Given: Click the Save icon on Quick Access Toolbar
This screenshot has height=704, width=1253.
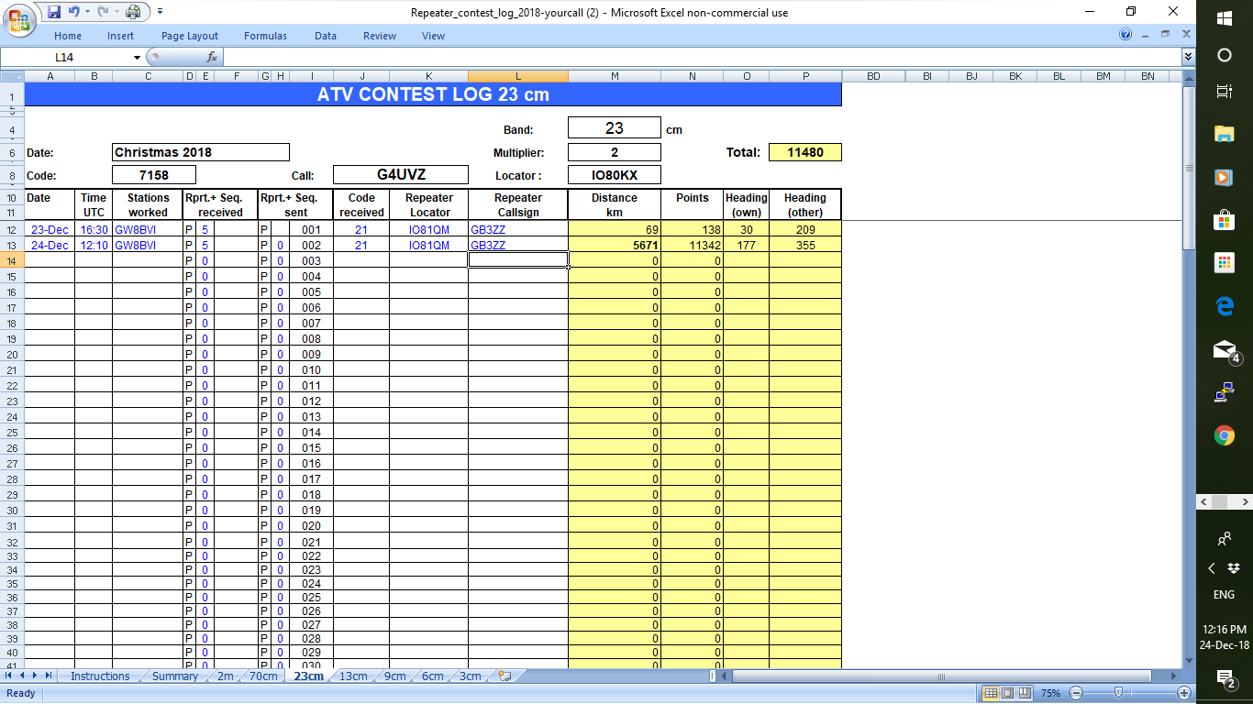Looking at the screenshot, I should point(53,11).
